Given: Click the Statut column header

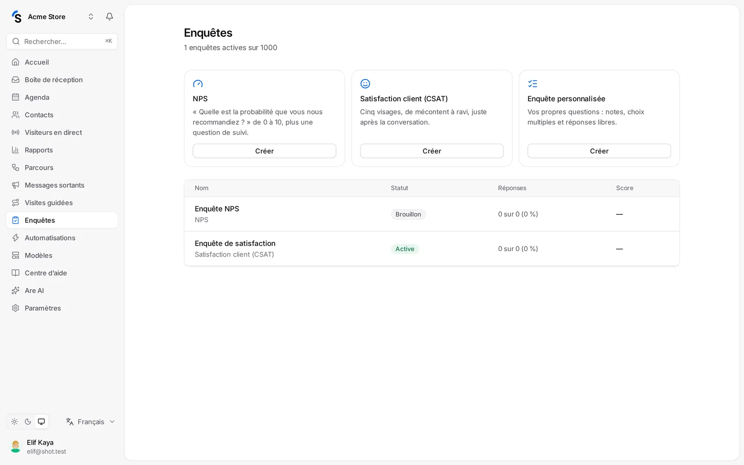Looking at the screenshot, I should click(399, 188).
